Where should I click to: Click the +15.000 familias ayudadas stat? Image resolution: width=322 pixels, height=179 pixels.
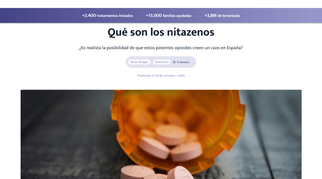coord(169,15)
